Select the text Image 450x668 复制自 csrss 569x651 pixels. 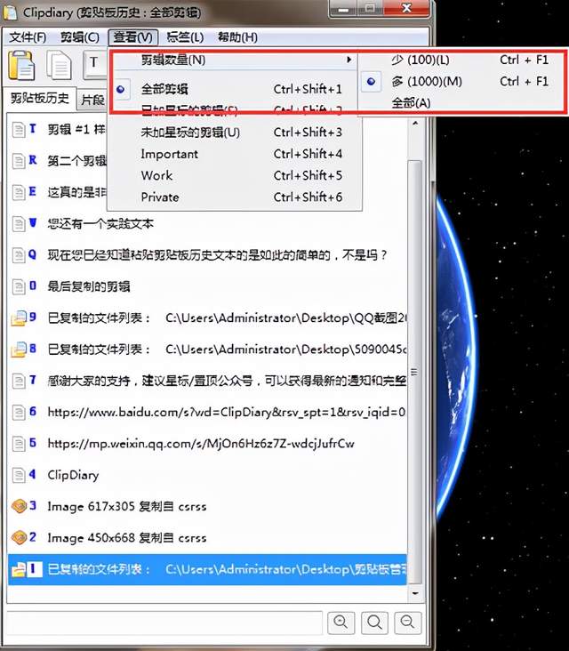127,538
